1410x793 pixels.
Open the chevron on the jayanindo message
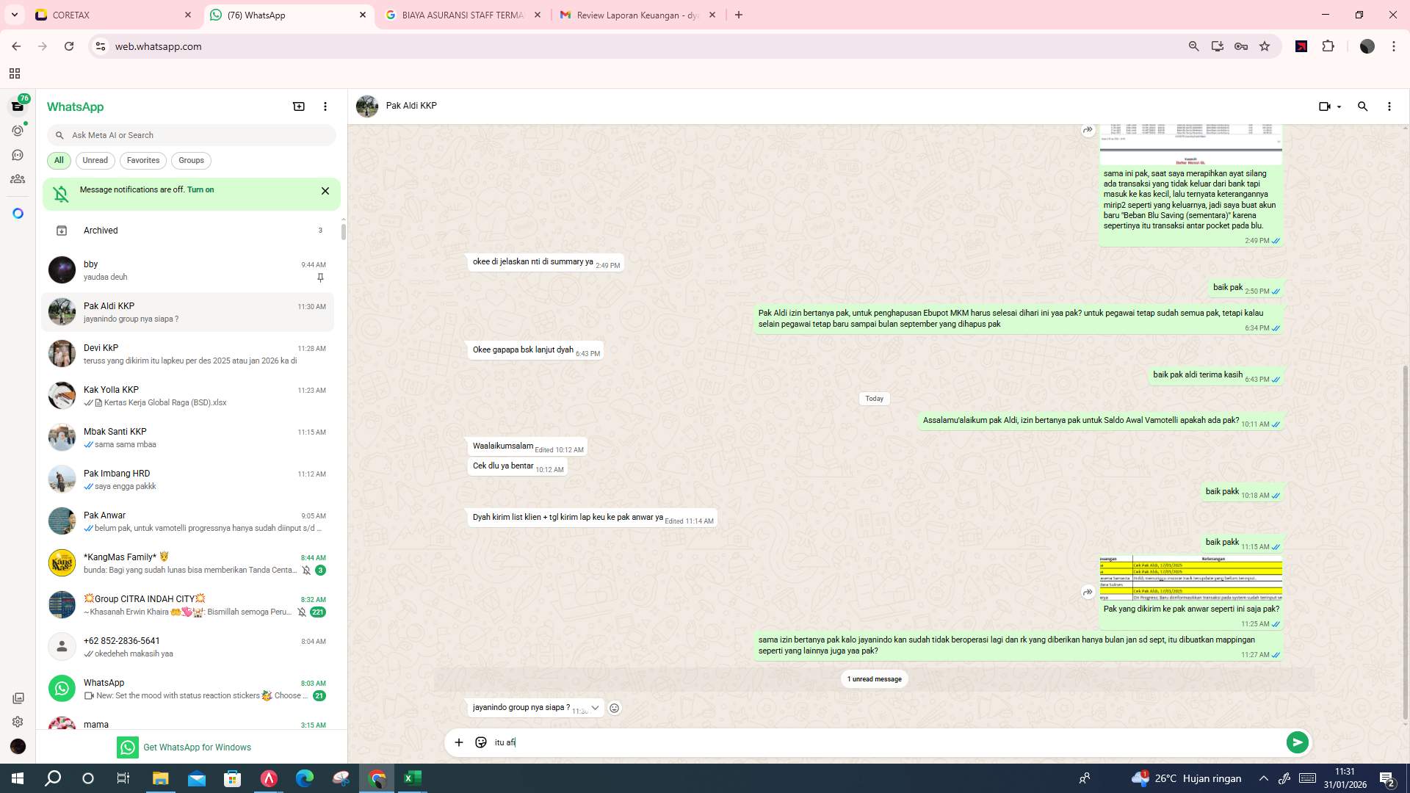pos(596,708)
